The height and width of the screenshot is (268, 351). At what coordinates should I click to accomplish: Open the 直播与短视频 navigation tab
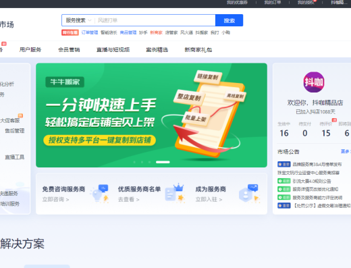pos(113,50)
